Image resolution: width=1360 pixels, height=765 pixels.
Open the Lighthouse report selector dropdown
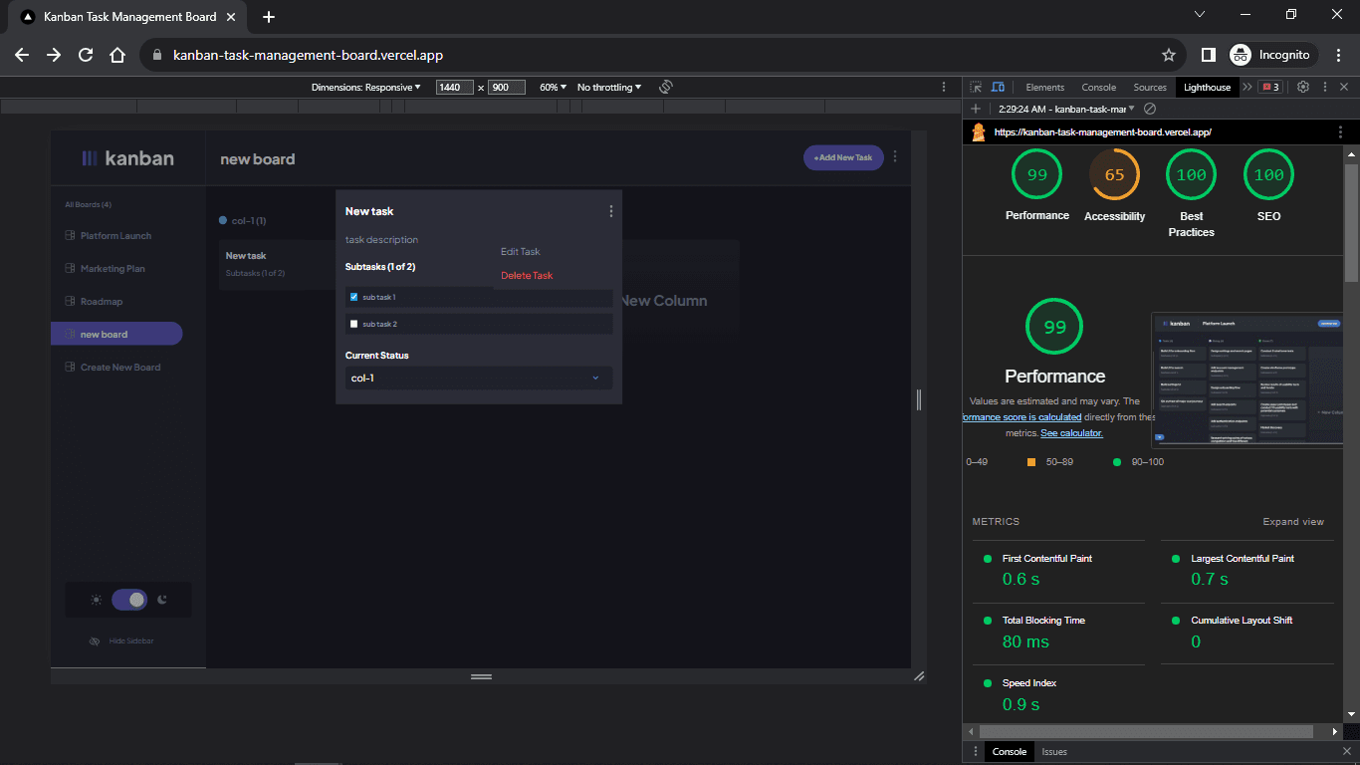[x=1067, y=109]
